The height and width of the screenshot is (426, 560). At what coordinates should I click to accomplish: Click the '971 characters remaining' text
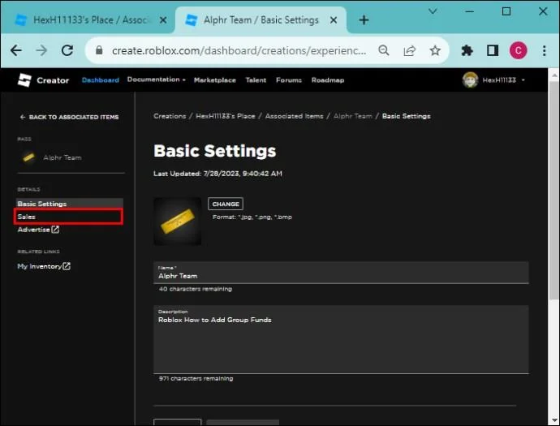(196, 378)
